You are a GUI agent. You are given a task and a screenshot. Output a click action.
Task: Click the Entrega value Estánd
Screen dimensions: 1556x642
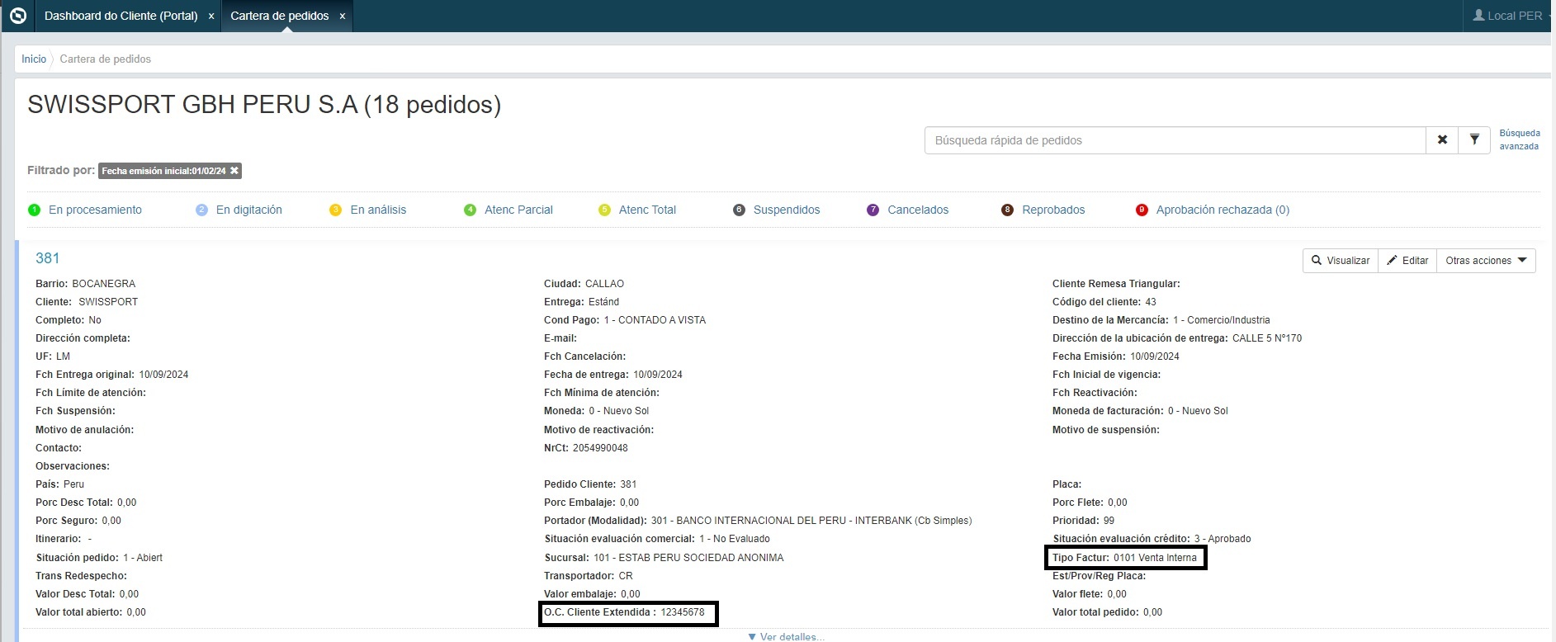coord(603,302)
